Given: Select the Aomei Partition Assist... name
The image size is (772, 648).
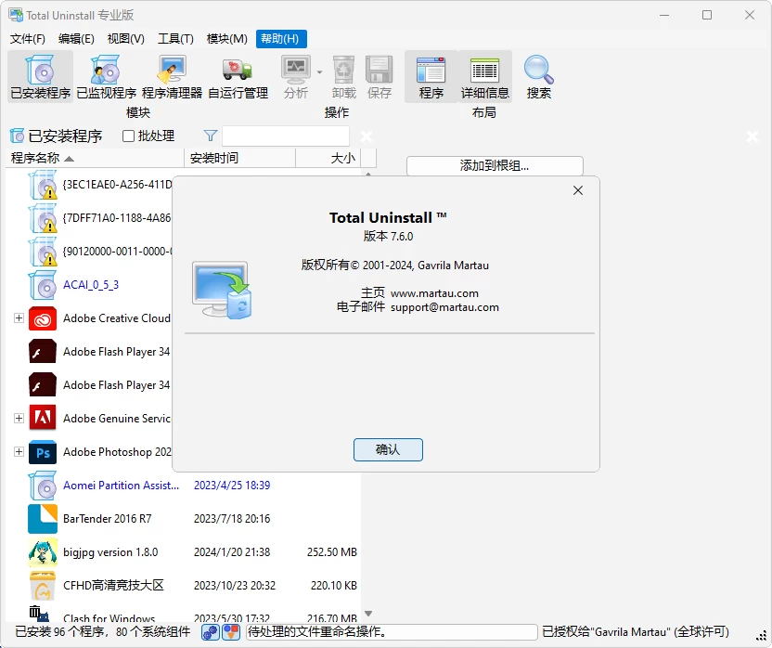Looking at the screenshot, I should [122, 486].
